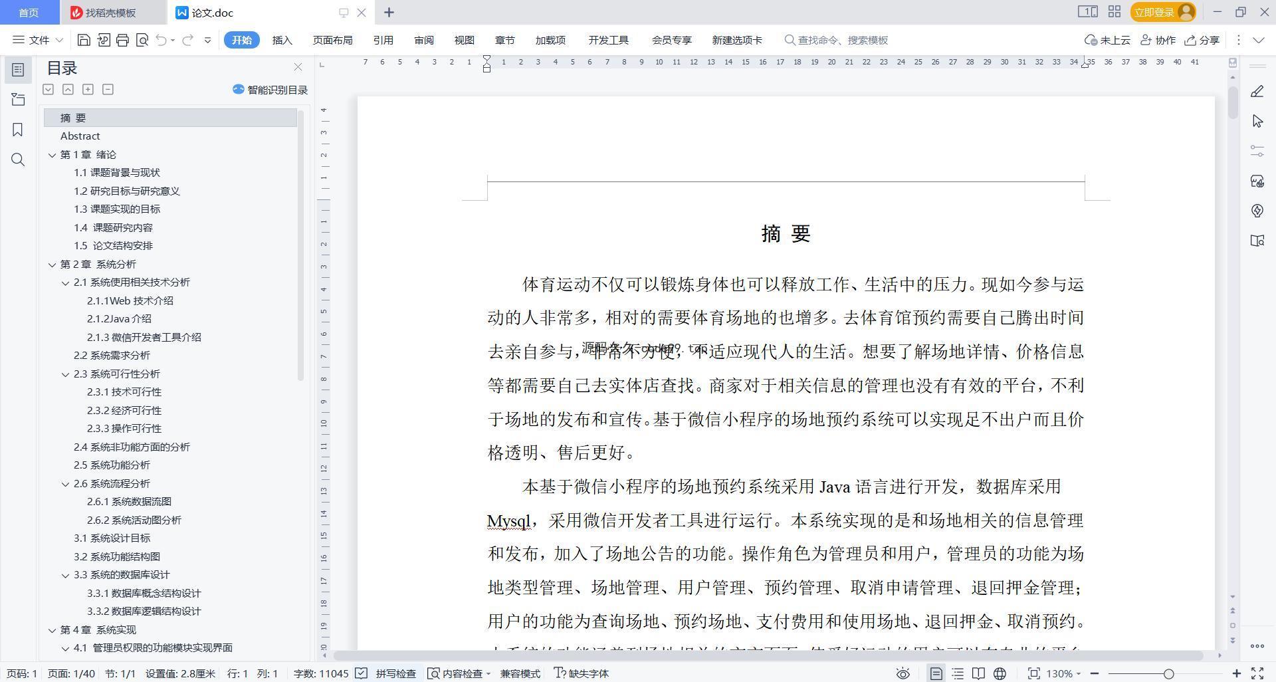Open the 开发工具 ribbon tab
The width and height of the screenshot is (1276, 682).
tap(608, 40)
